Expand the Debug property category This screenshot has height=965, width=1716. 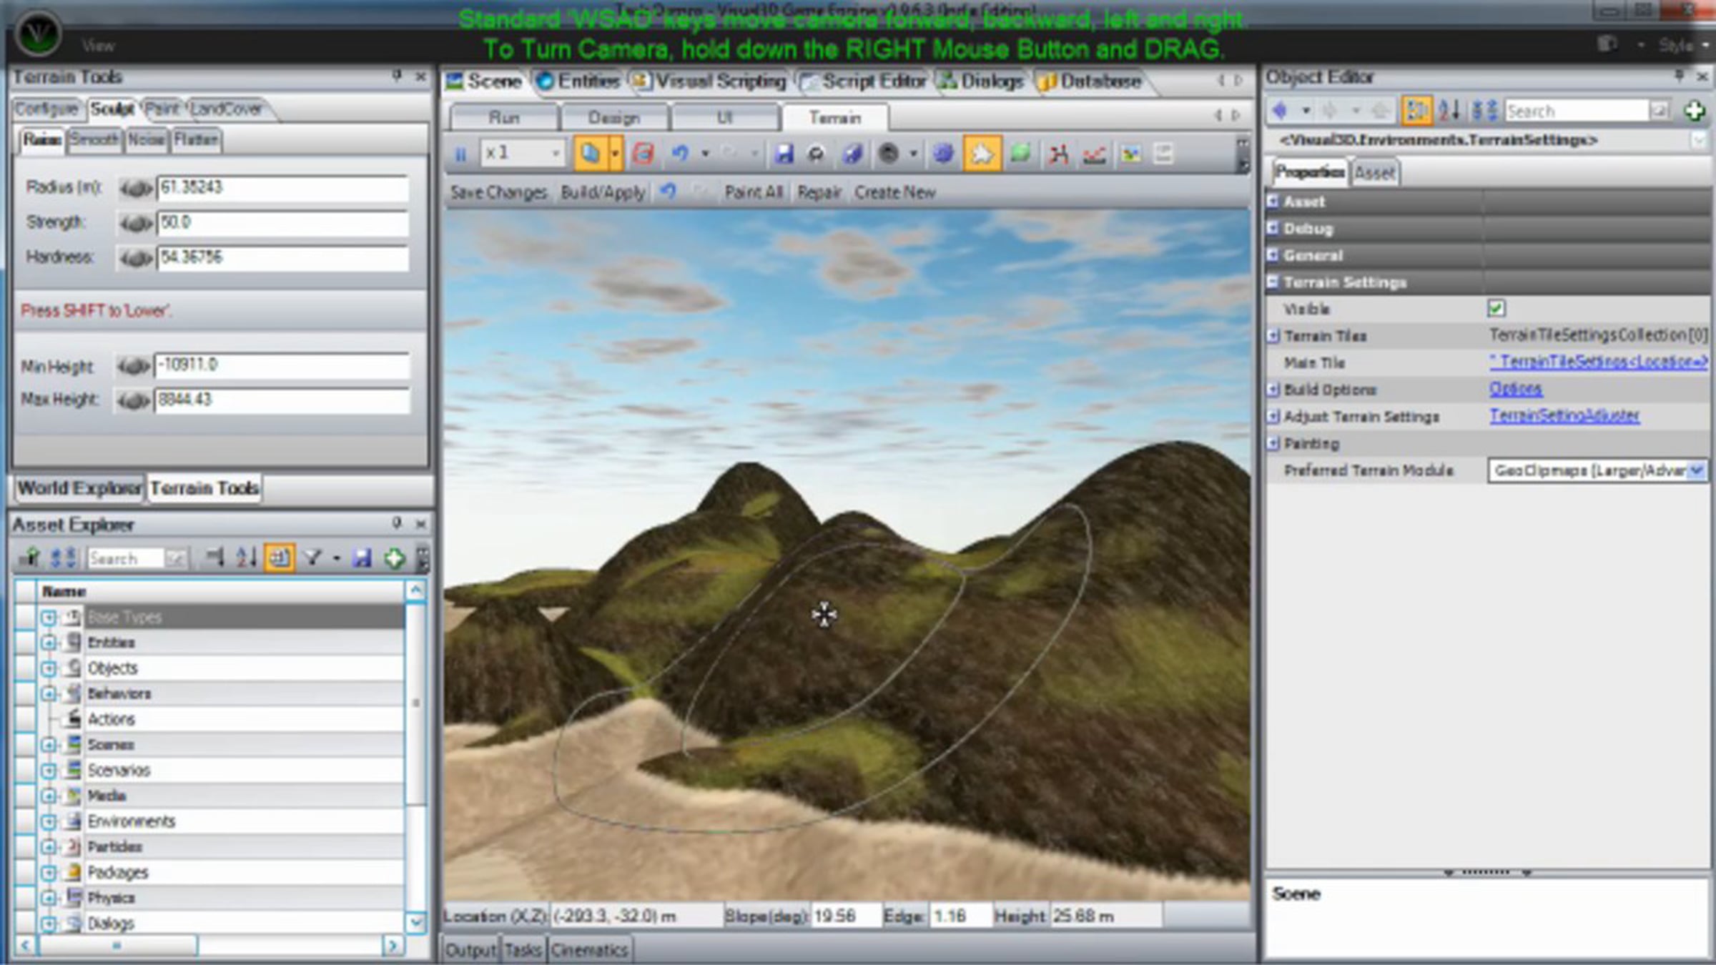[1273, 228]
